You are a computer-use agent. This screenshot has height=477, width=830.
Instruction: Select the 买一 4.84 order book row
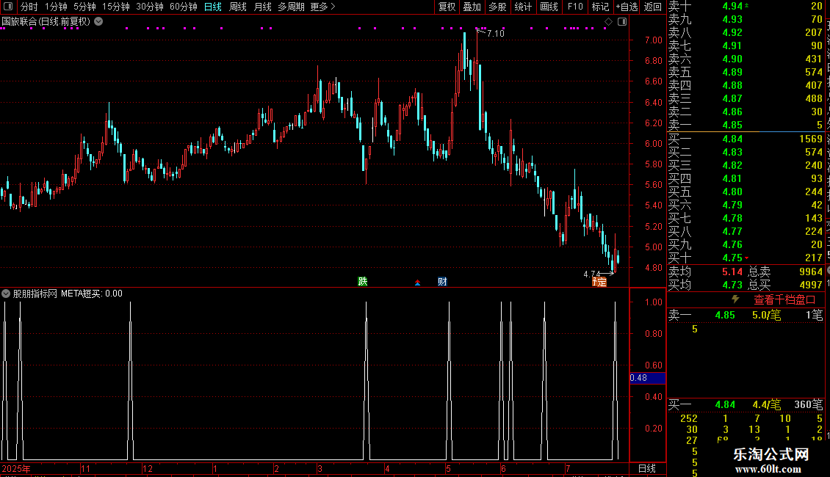pyautogui.click(x=746, y=139)
